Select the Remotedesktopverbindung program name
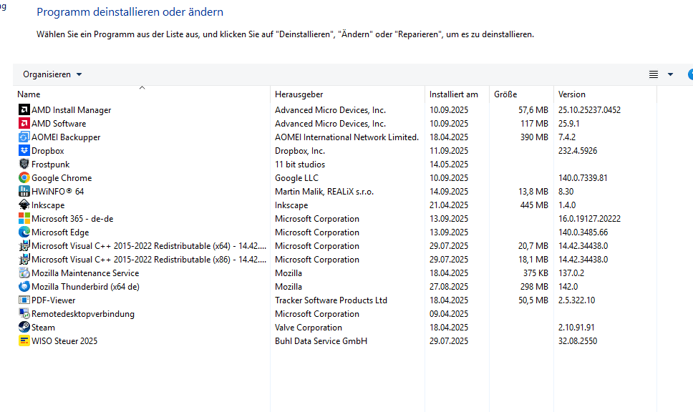Screen dimensions: 693x412 tap(83, 314)
